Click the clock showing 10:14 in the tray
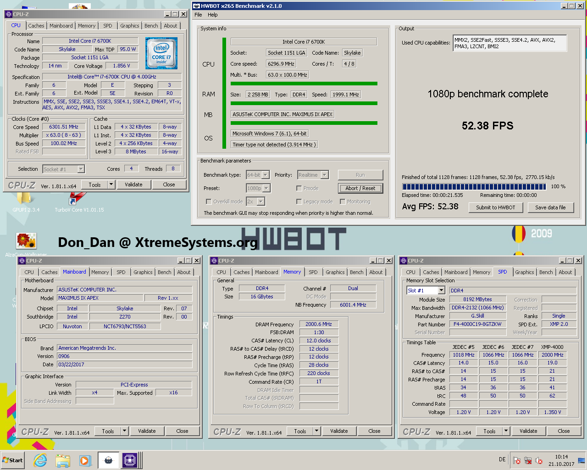This screenshot has height=470, width=587. (x=561, y=457)
